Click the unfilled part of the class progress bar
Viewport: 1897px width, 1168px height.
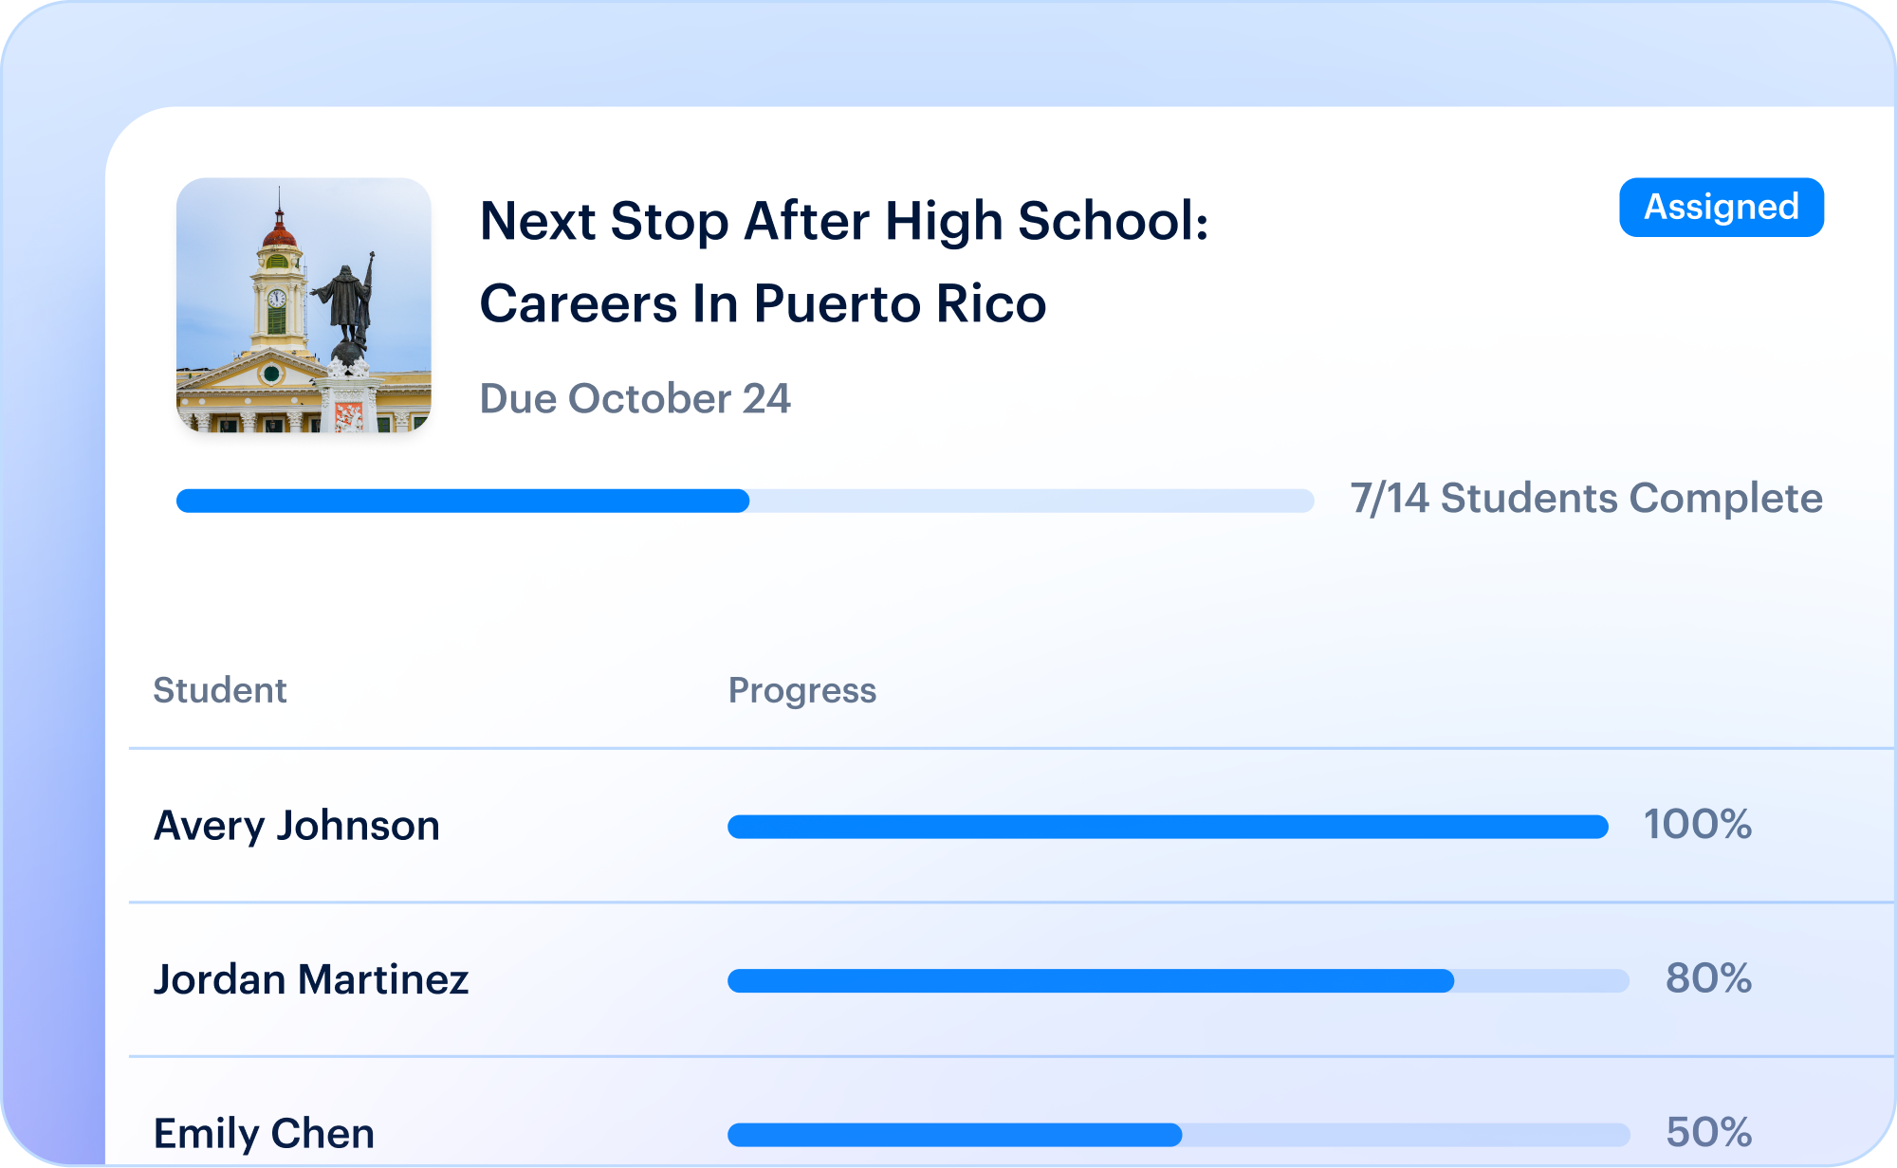pos(1032,501)
